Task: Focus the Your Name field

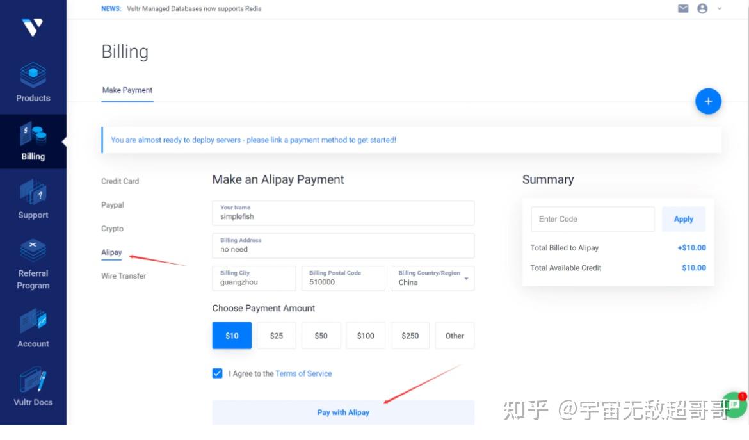Action: pos(343,213)
